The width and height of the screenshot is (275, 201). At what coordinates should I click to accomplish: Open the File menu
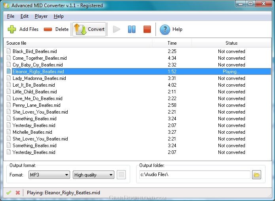[x=11, y=16]
